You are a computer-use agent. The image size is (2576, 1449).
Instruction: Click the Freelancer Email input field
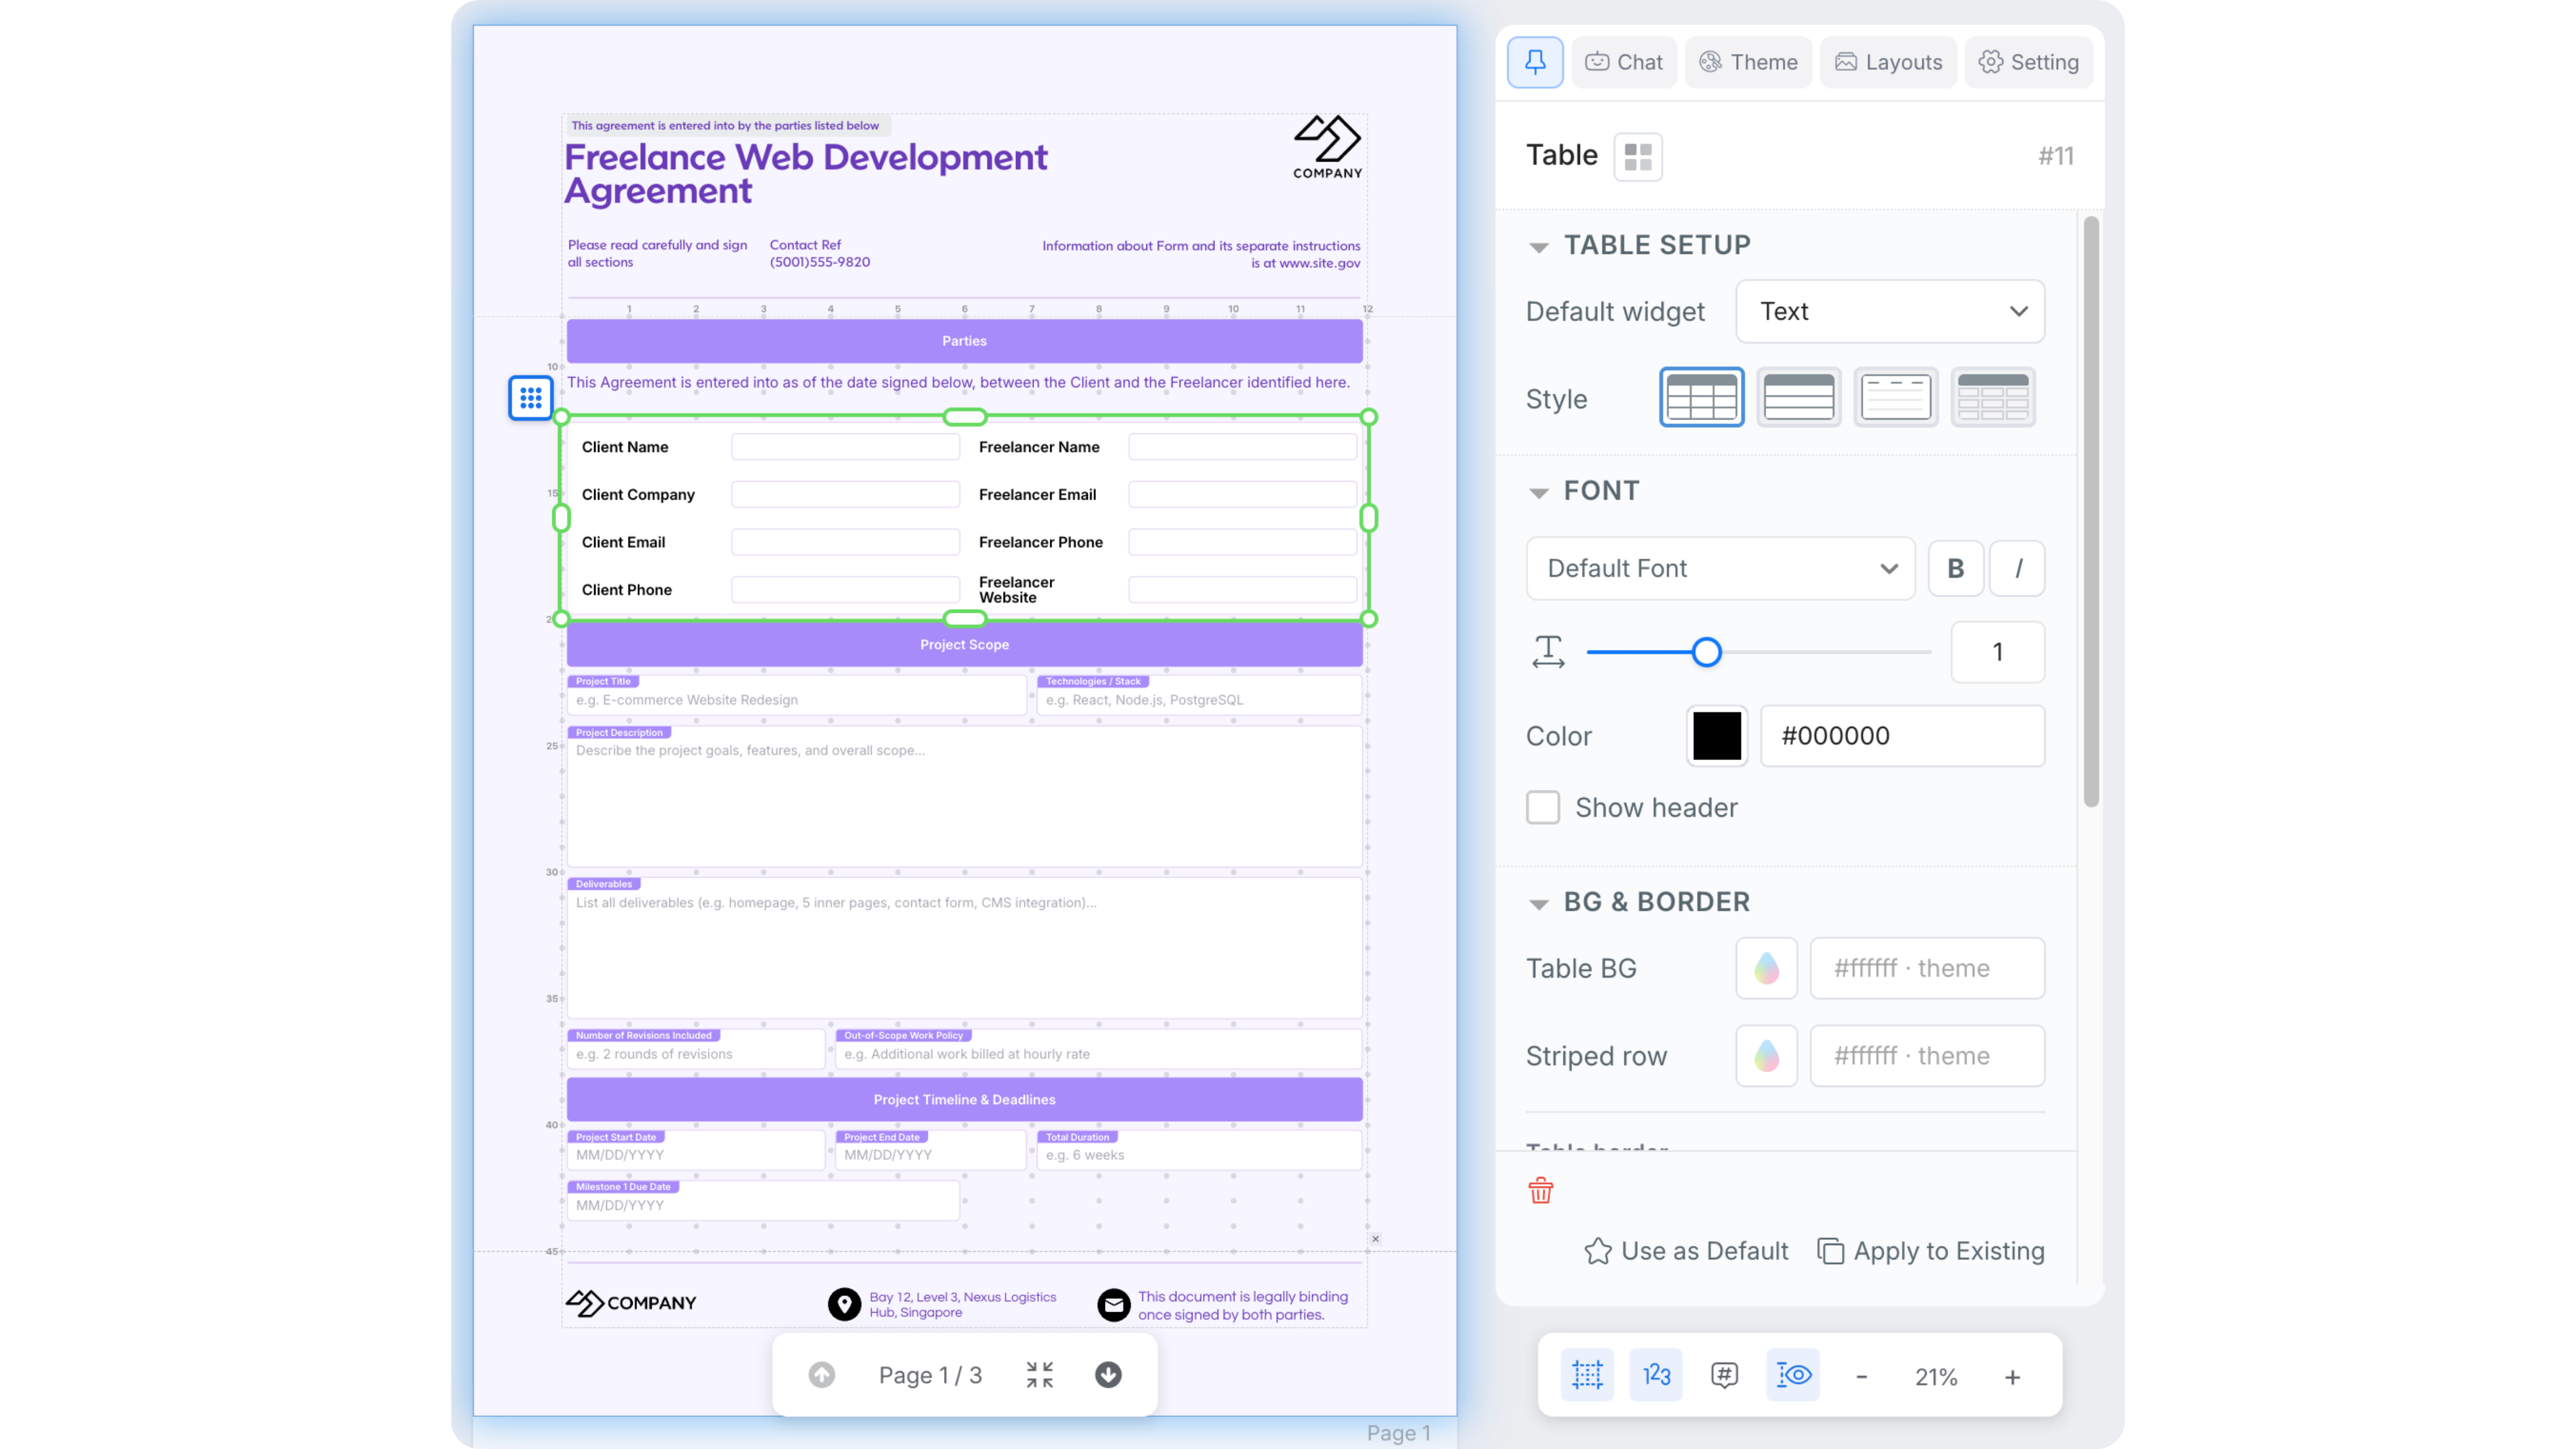pyautogui.click(x=1242, y=494)
